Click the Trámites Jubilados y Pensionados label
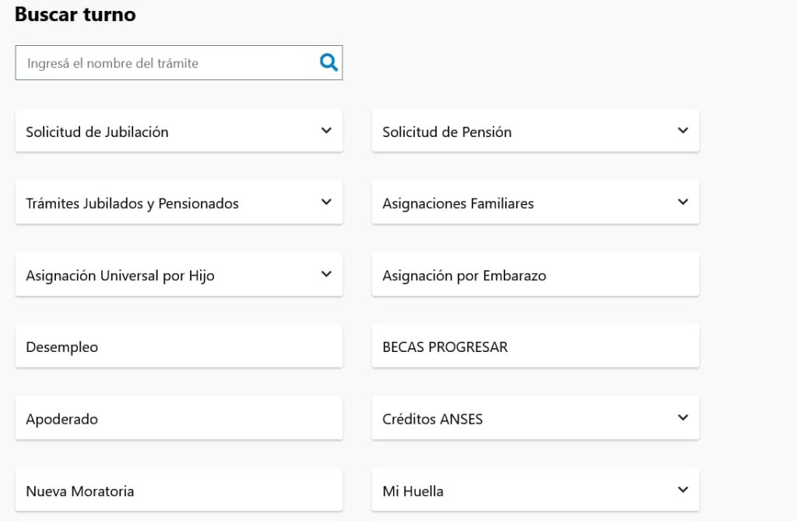Viewport: 797px width, 521px height. point(132,203)
